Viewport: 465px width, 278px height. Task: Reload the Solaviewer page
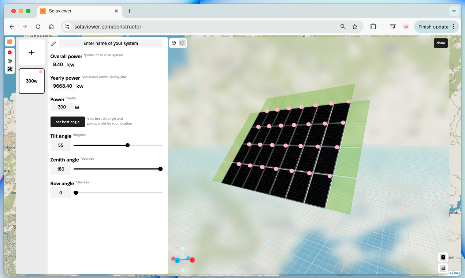pos(38,27)
